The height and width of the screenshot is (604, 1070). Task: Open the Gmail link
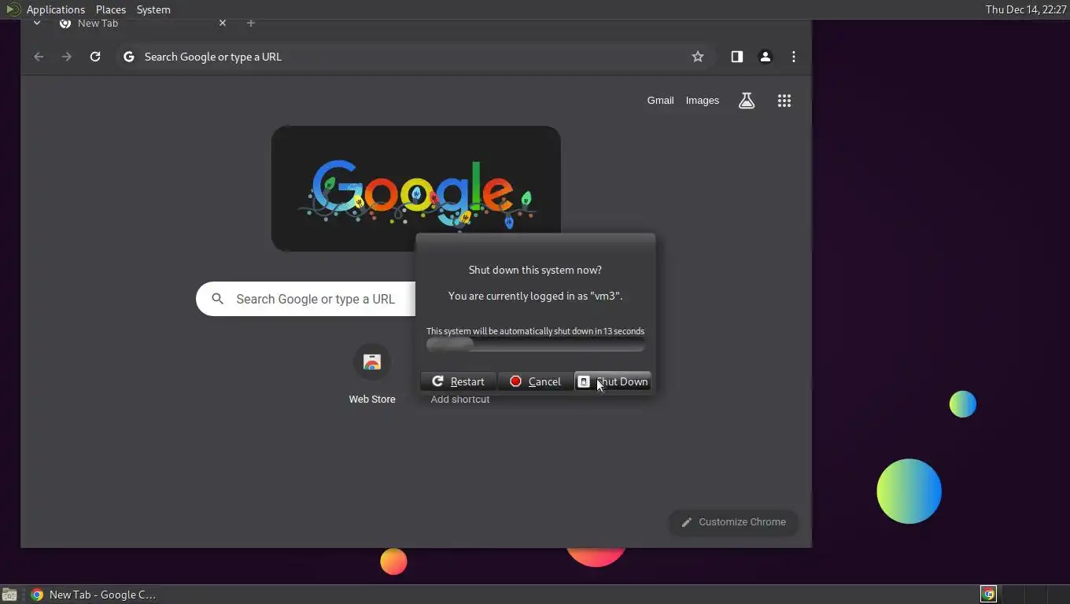(x=660, y=101)
